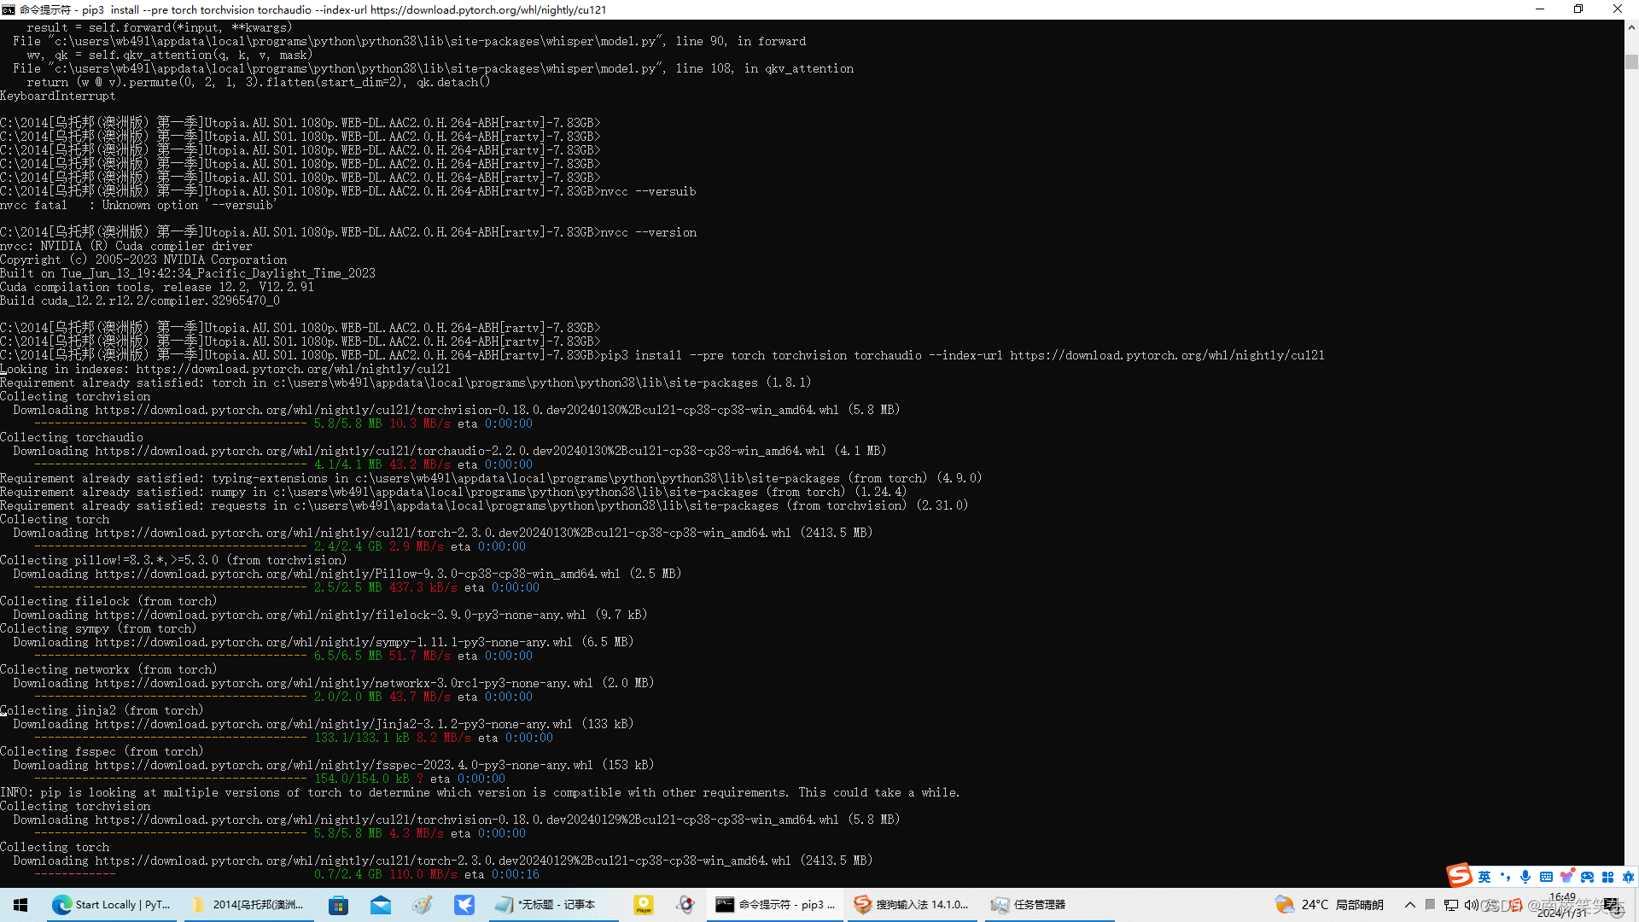Open Sogou skin shirt icon
This screenshot has height=922, width=1639.
pos(1566,877)
